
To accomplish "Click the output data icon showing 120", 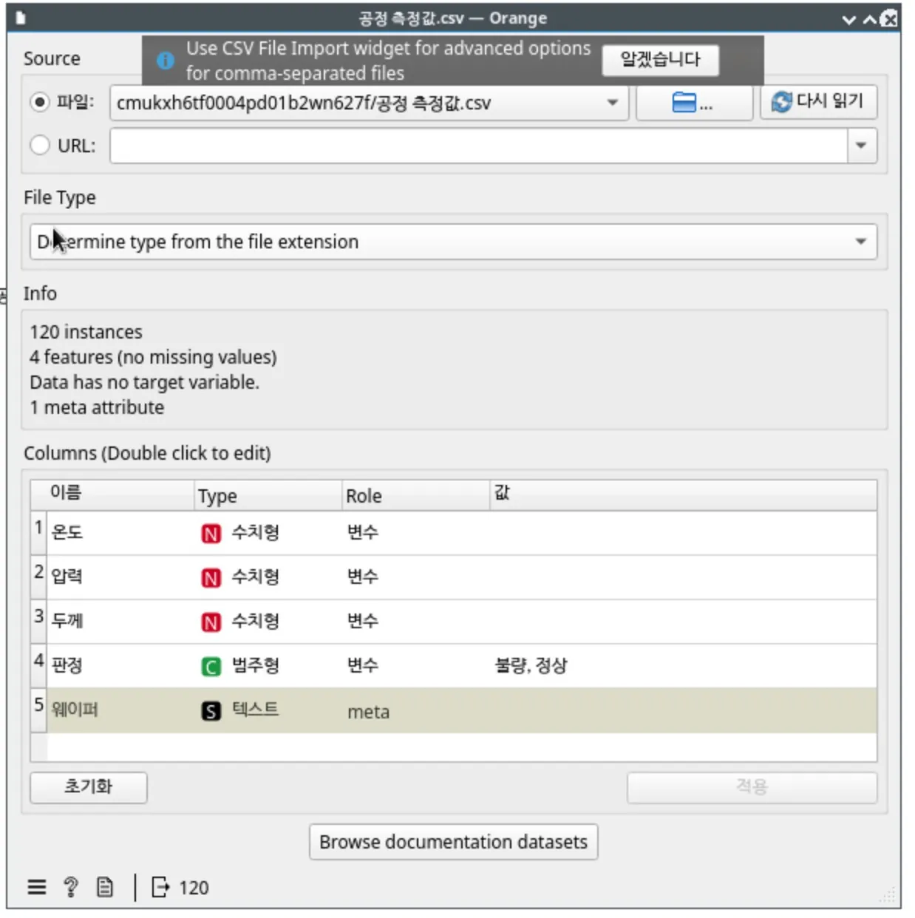I will click(160, 887).
